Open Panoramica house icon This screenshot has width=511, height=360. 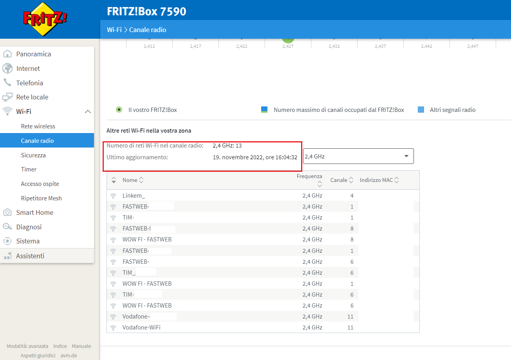click(x=7, y=54)
